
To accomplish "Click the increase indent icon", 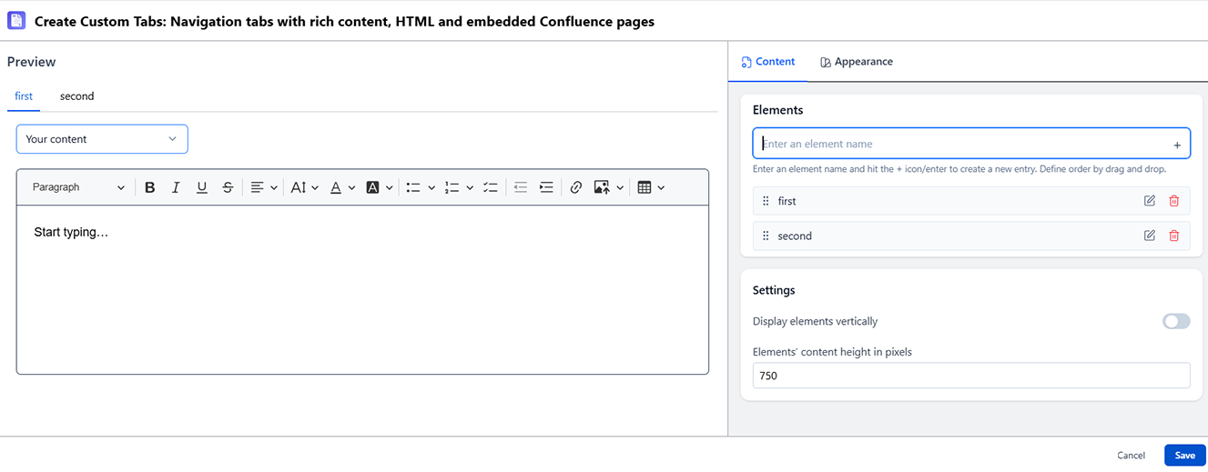I will click(x=546, y=187).
